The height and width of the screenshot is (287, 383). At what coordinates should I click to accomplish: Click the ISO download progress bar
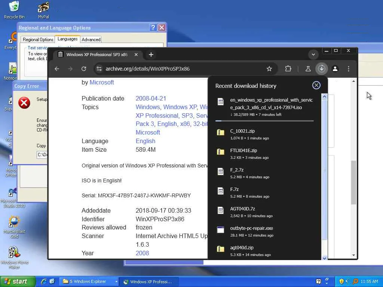[x=264, y=121]
